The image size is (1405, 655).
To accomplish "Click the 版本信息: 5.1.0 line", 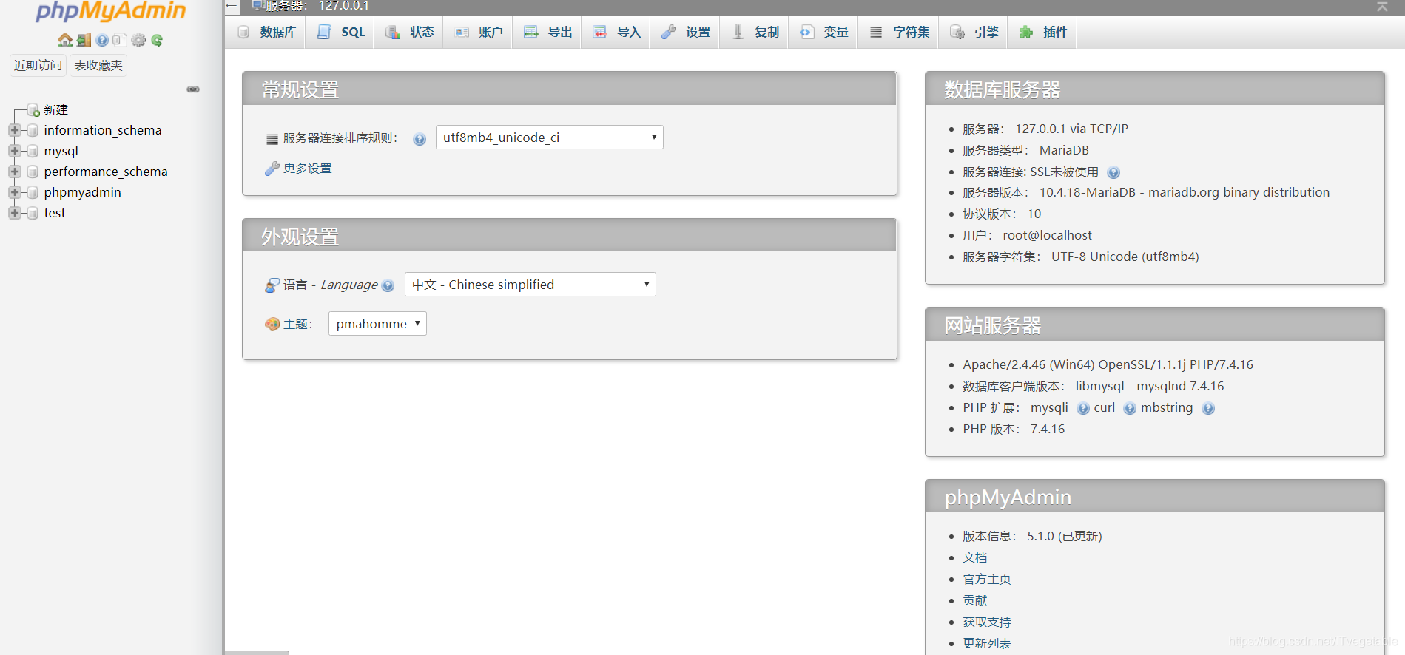I will pyautogui.click(x=1032, y=536).
